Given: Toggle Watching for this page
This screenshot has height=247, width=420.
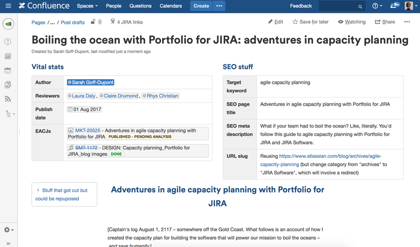Looking at the screenshot, I should click(352, 22).
